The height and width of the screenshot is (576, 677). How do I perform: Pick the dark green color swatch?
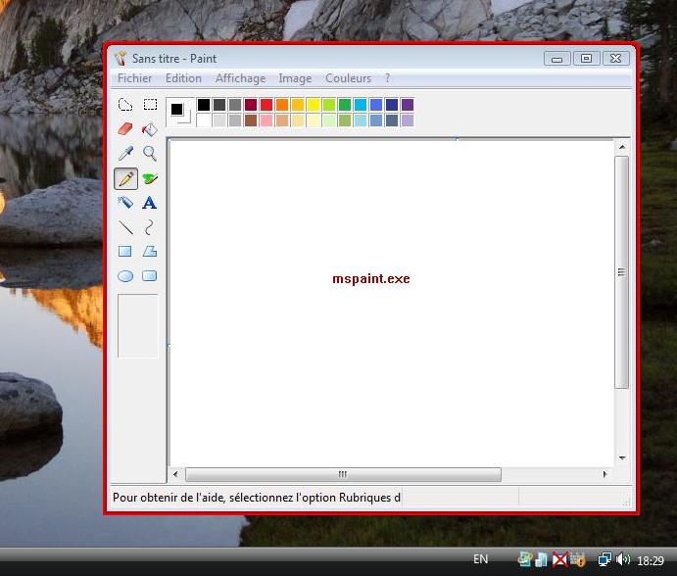pyautogui.click(x=345, y=105)
